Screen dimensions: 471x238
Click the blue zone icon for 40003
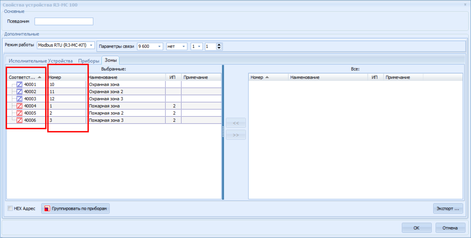[19, 99]
